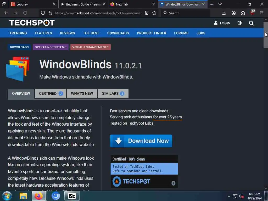Click muted volume tray icon
268x201 pixels.
point(241,196)
